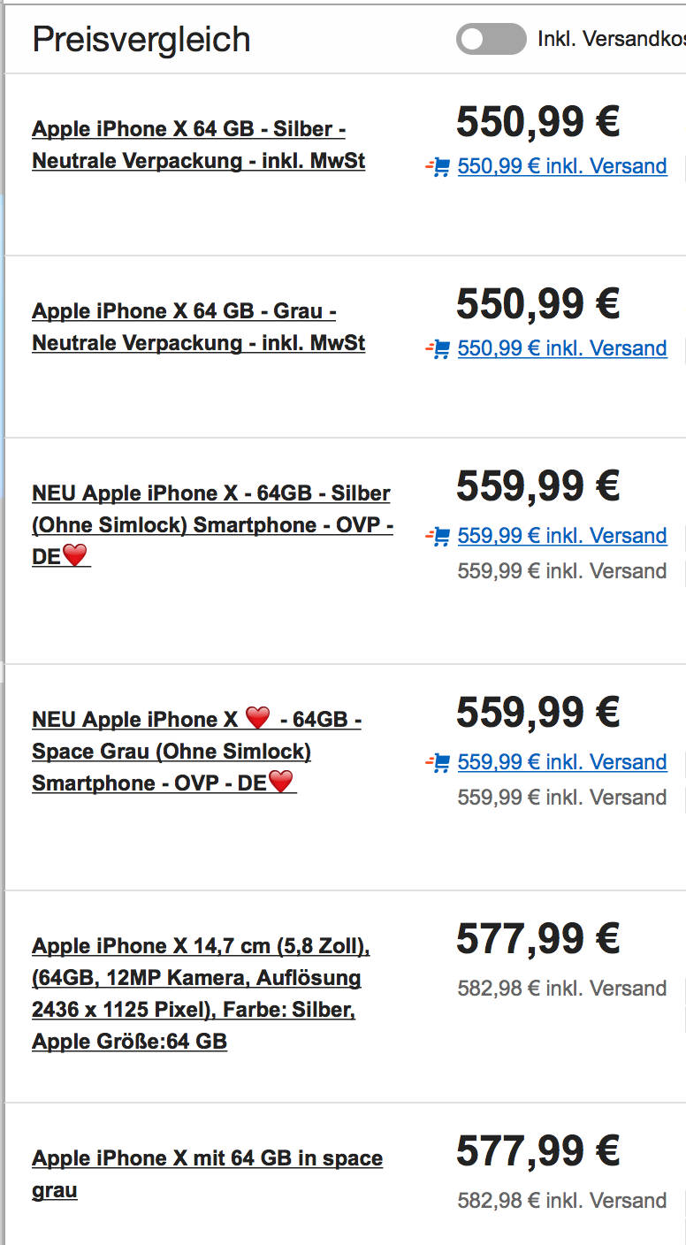This screenshot has width=686, height=1245.
Task: Click blue '559,99 € inkl. Versand' link for Space Grau
Action: (562, 762)
